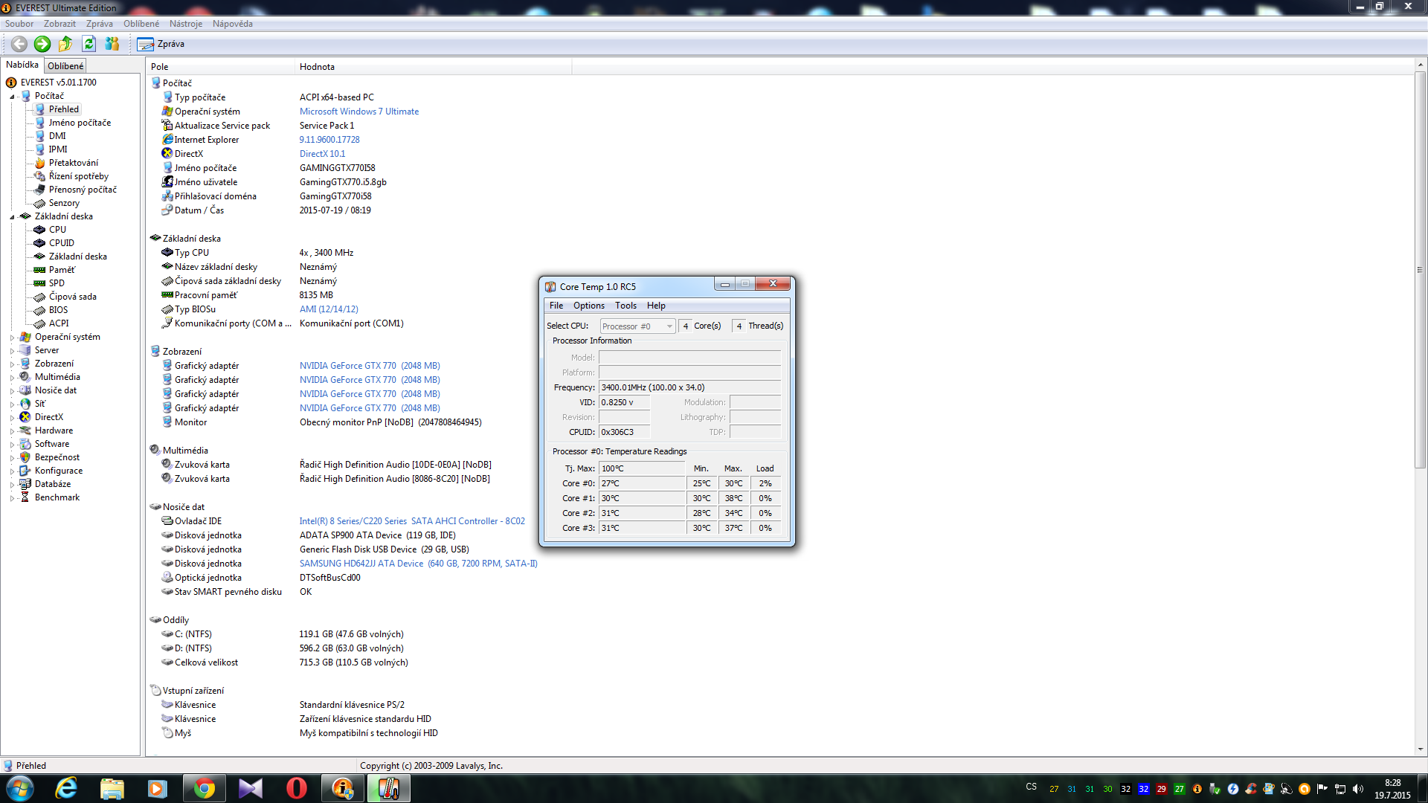Click the Up level toolbar icon
Viewport: 1428px width, 803px height.
pyautogui.click(x=65, y=44)
